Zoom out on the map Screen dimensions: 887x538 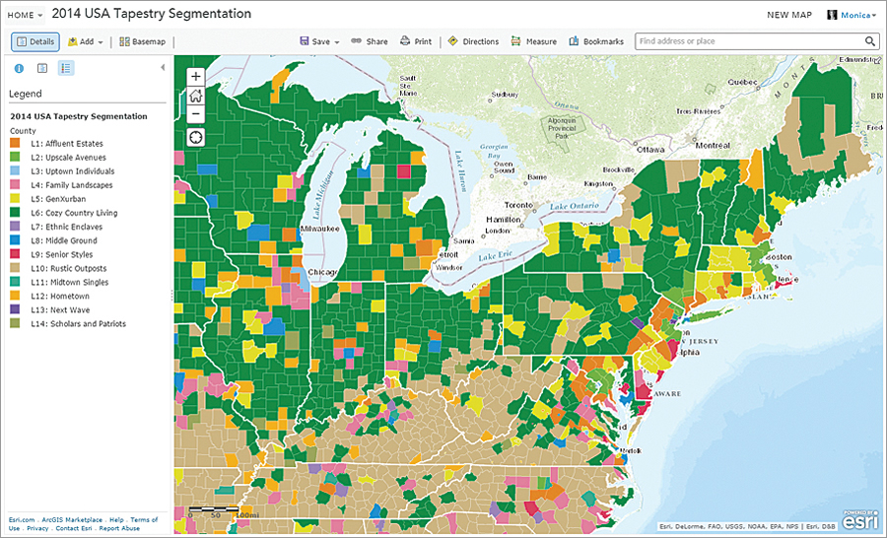pos(196,113)
